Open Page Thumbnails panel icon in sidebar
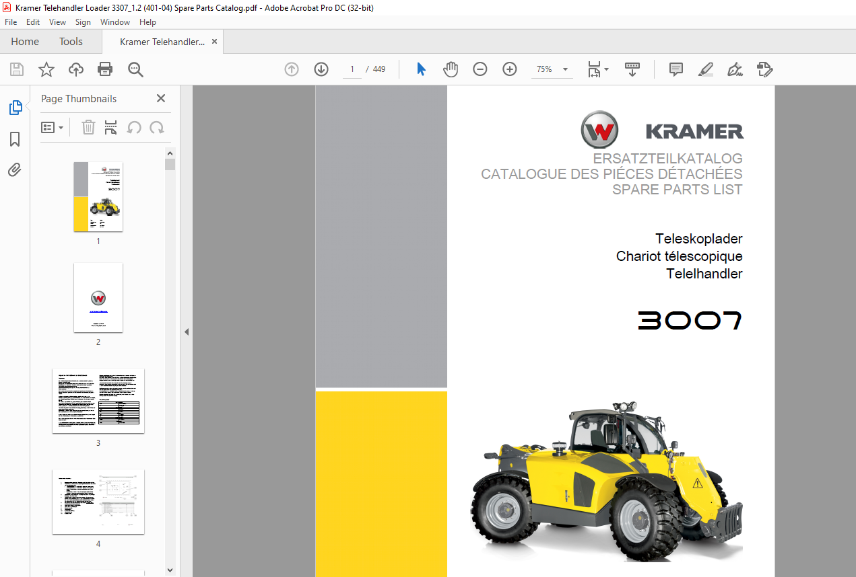Image resolution: width=856 pixels, height=577 pixels. tap(15, 108)
